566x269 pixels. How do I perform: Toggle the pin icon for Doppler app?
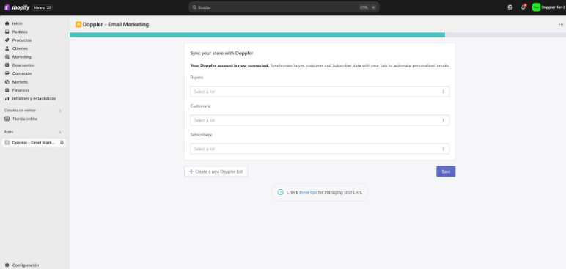[x=62, y=143]
